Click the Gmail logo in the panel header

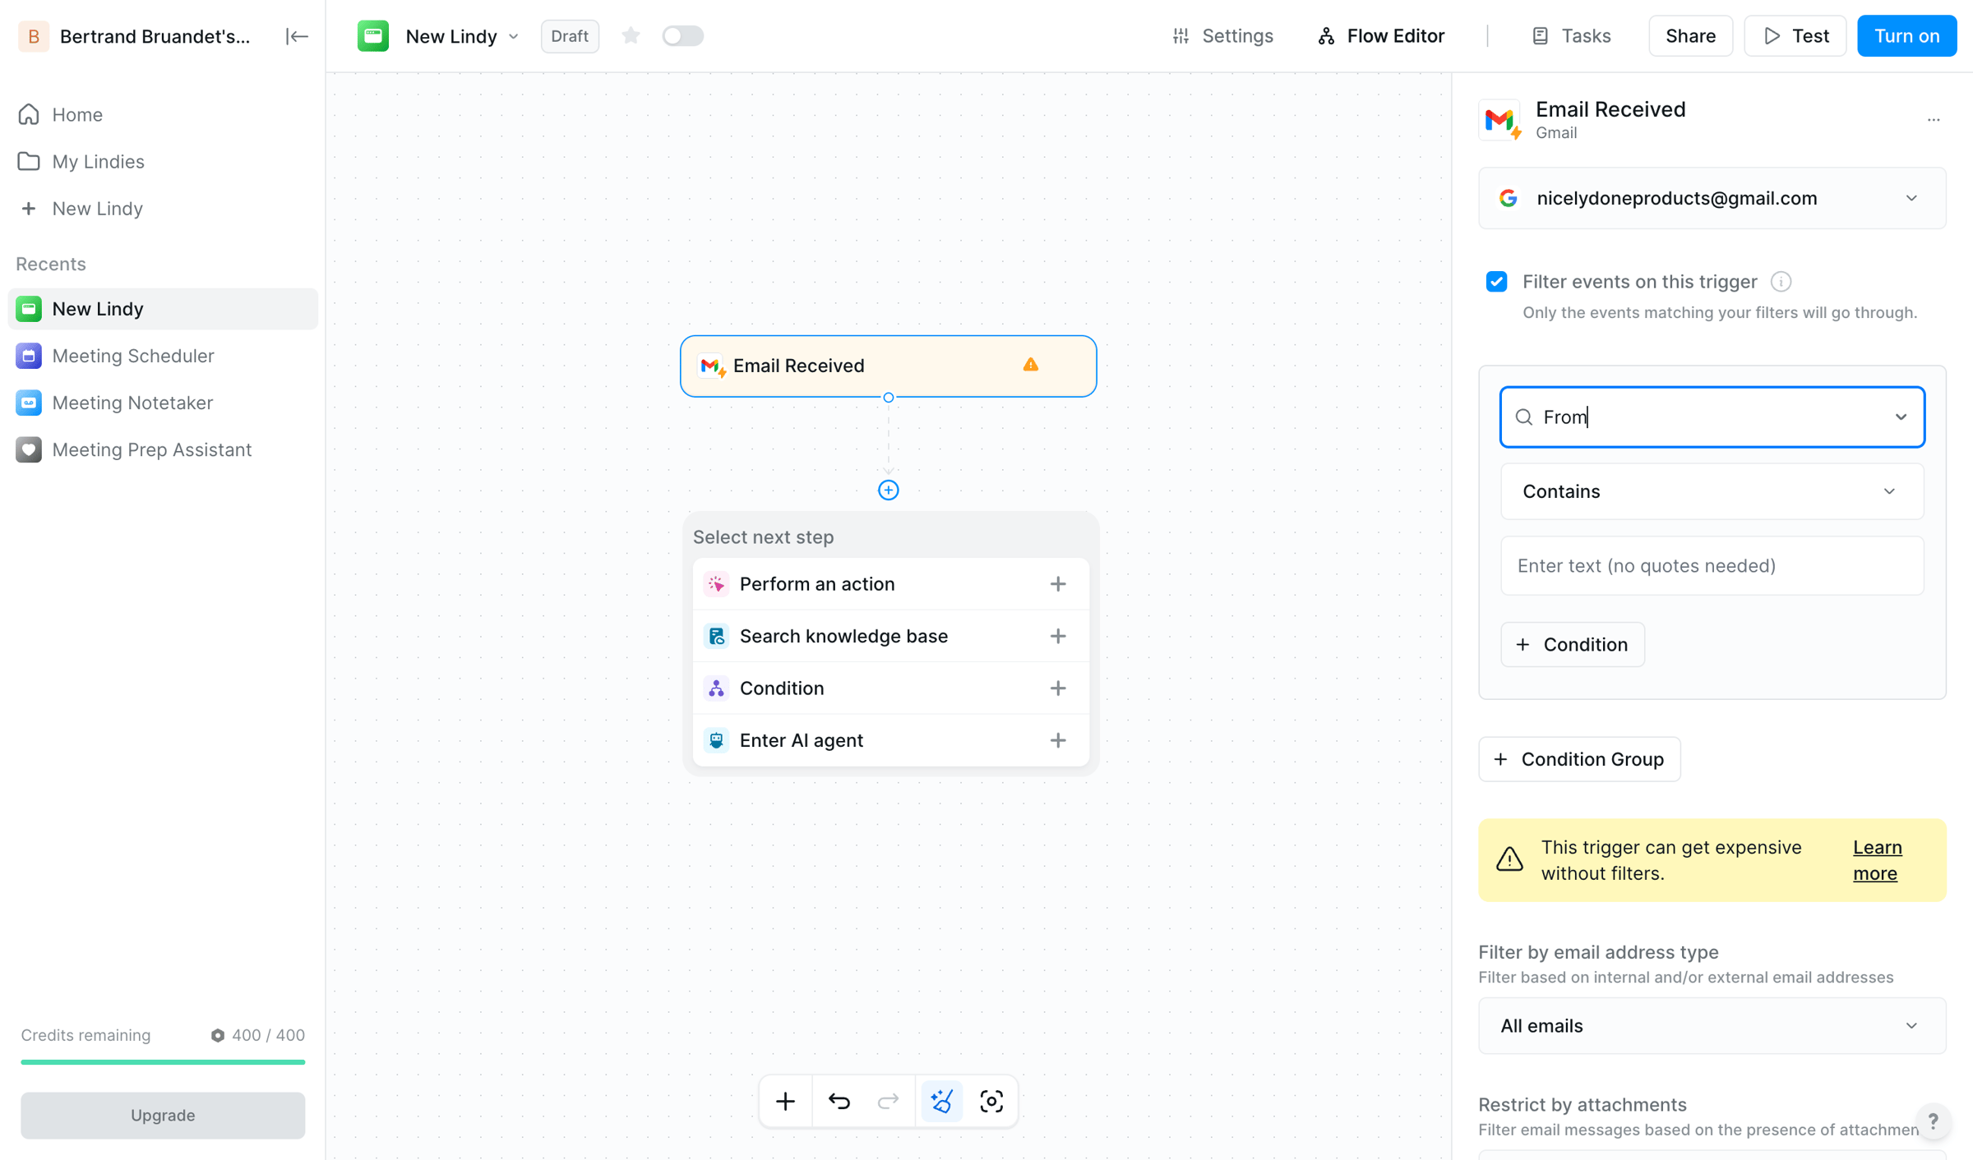(x=1499, y=121)
